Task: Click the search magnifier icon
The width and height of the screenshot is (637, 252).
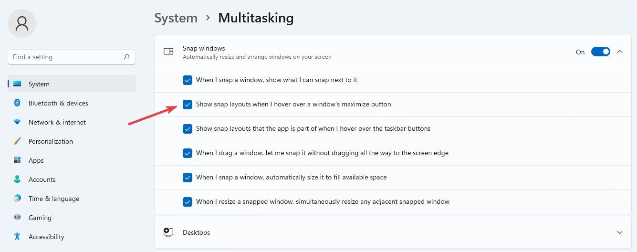Action: (x=126, y=57)
